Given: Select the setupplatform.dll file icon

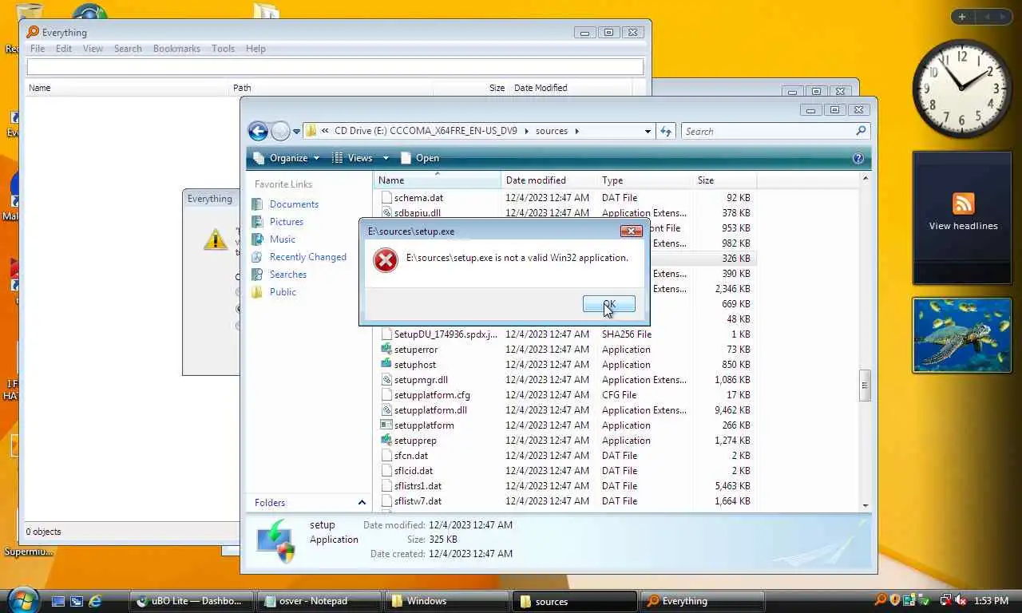Looking at the screenshot, I should click(x=386, y=410).
